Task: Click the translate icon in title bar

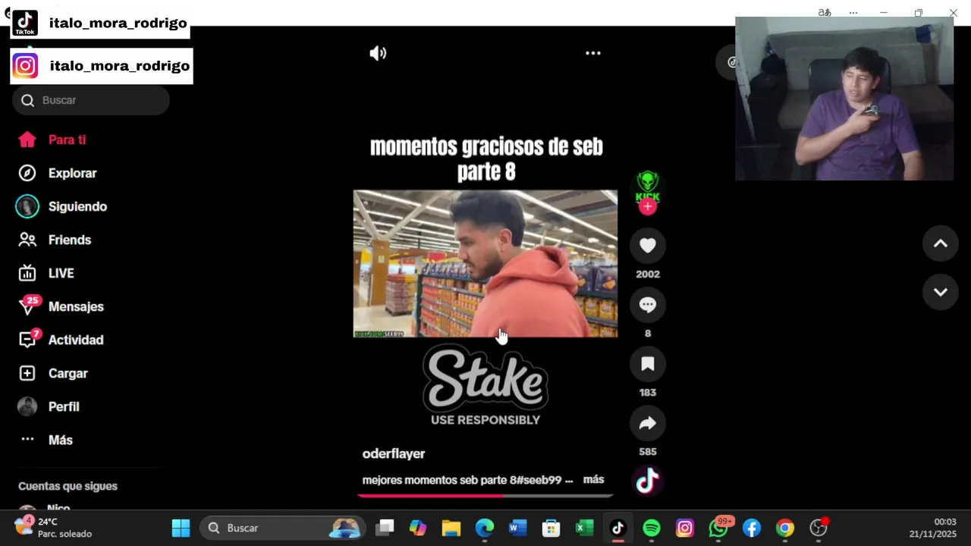Action: [825, 13]
